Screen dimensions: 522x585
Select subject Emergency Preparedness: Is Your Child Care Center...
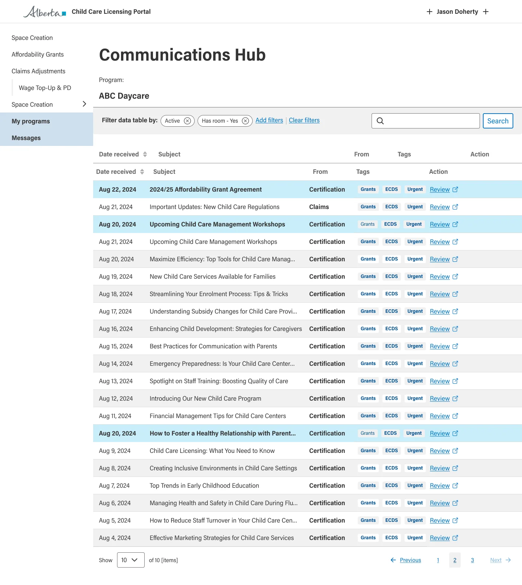pyautogui.click(x=222, y=364)
